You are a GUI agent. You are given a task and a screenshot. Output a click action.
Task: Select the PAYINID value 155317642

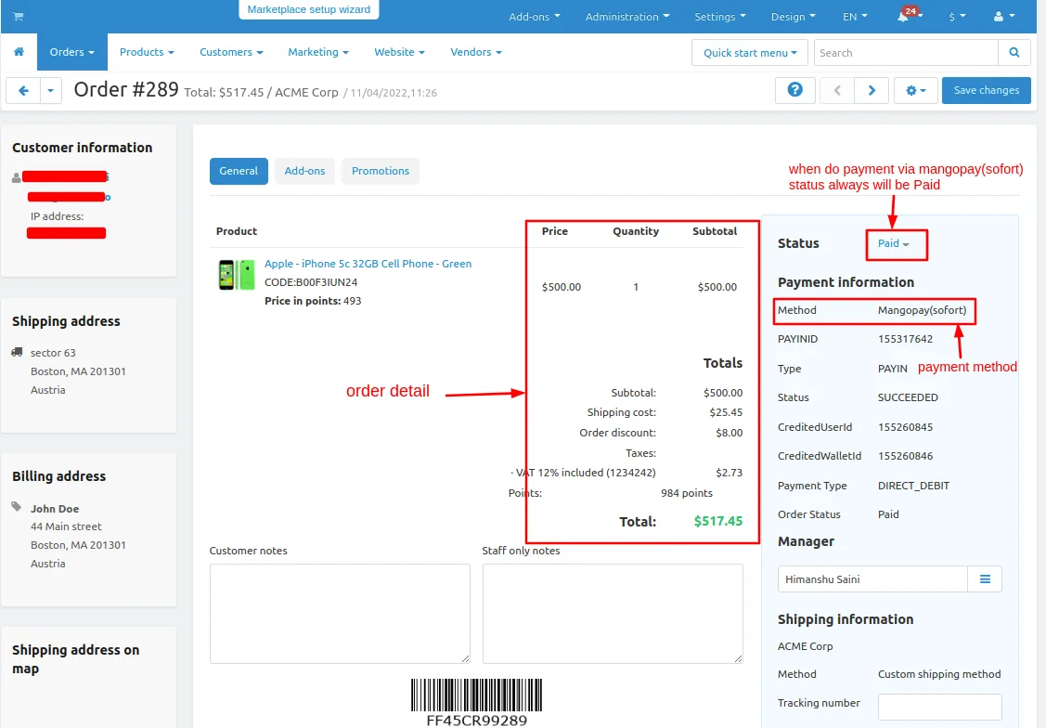pyautogui.click(x=905, y=339)
